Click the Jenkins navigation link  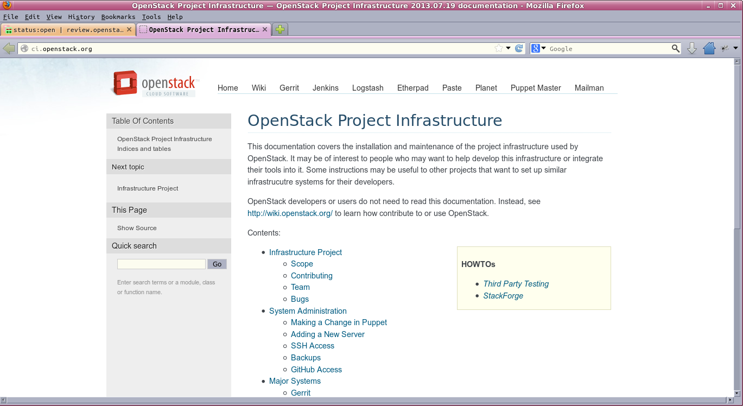click(325, 88)
